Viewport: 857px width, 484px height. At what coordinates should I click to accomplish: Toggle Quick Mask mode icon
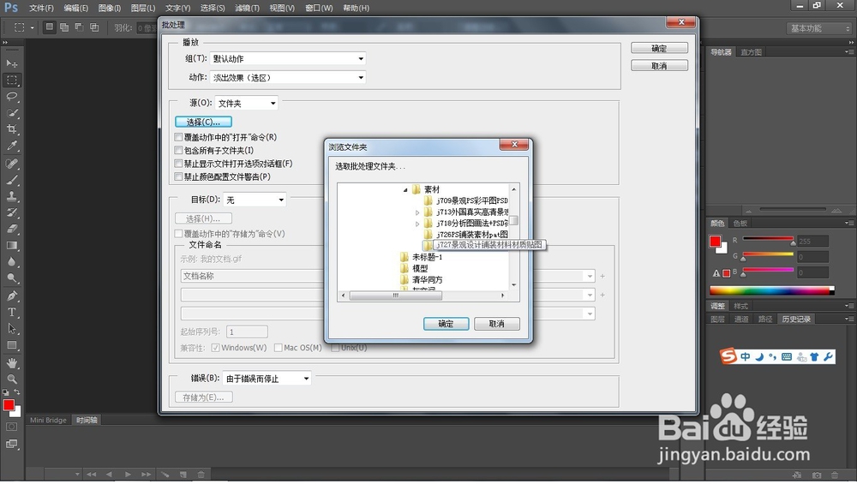click(x=11, y=427)
